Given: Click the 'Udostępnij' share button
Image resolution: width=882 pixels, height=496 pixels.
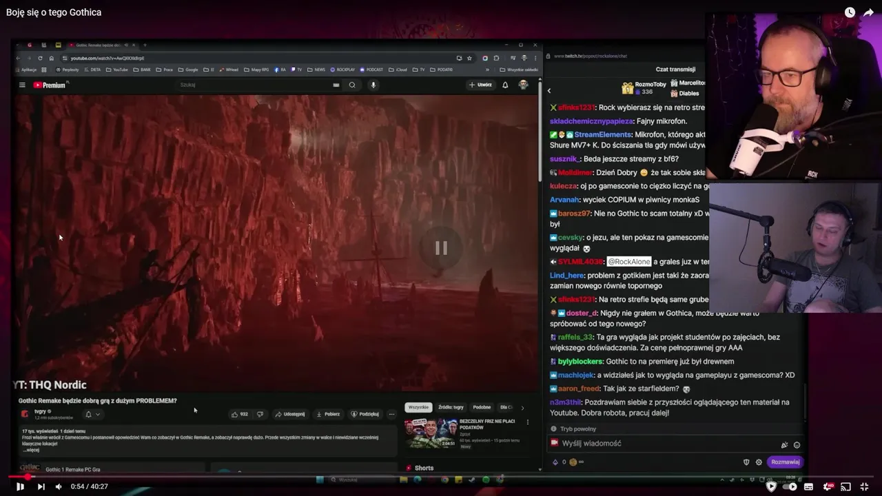Looking at the screenshot, I should [290, 414].
